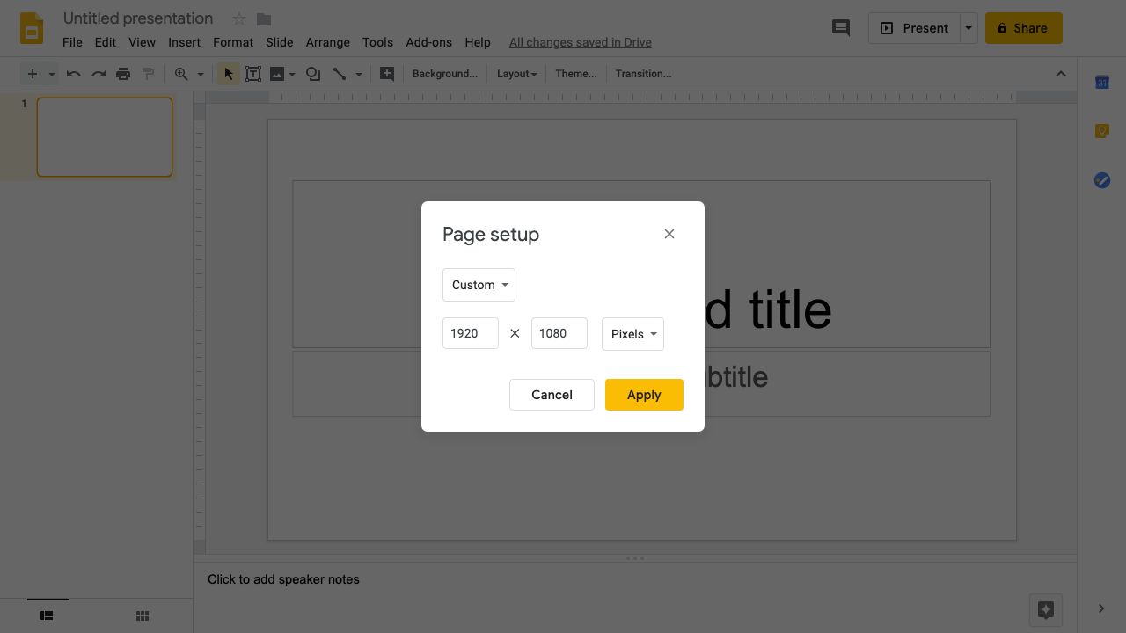Open Google Keep in the side panel
Viewport: 1126px width, 633px height.
pos(1101,131)
